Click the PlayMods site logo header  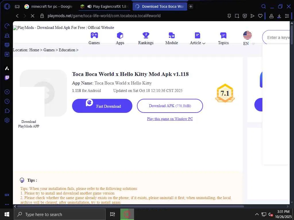[63, 28]
